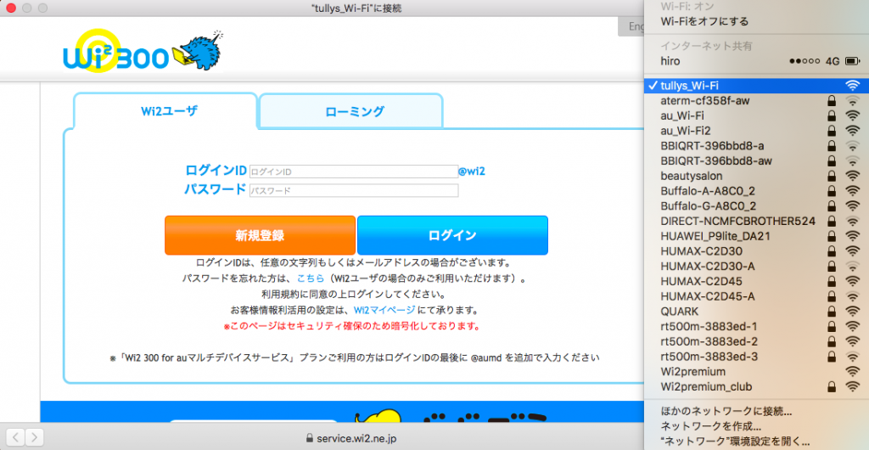Connect to QUARK network

[757, 311]
